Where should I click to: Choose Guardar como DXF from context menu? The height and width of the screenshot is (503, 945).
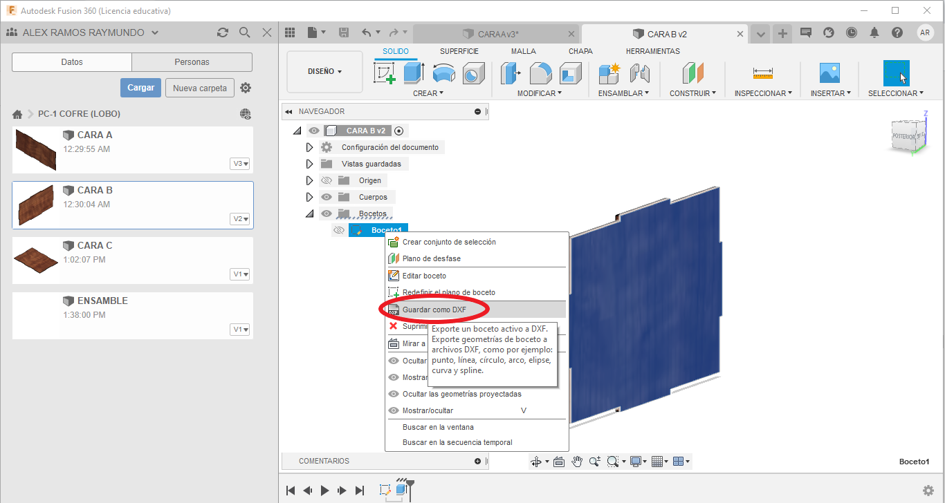coord(476,310)
